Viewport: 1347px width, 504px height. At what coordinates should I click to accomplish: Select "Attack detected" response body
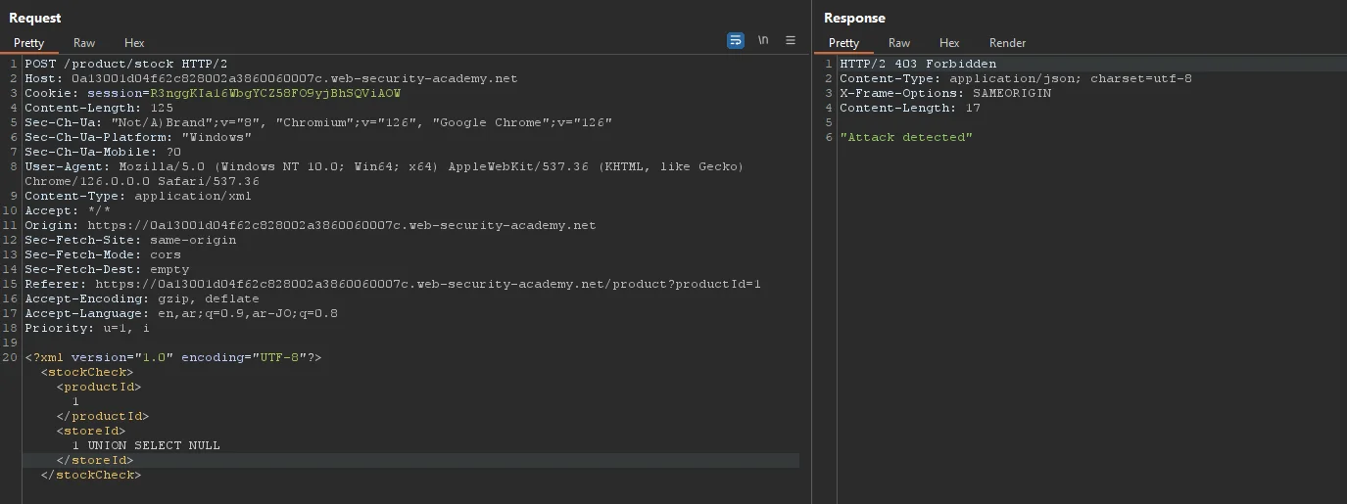(905, 137)
